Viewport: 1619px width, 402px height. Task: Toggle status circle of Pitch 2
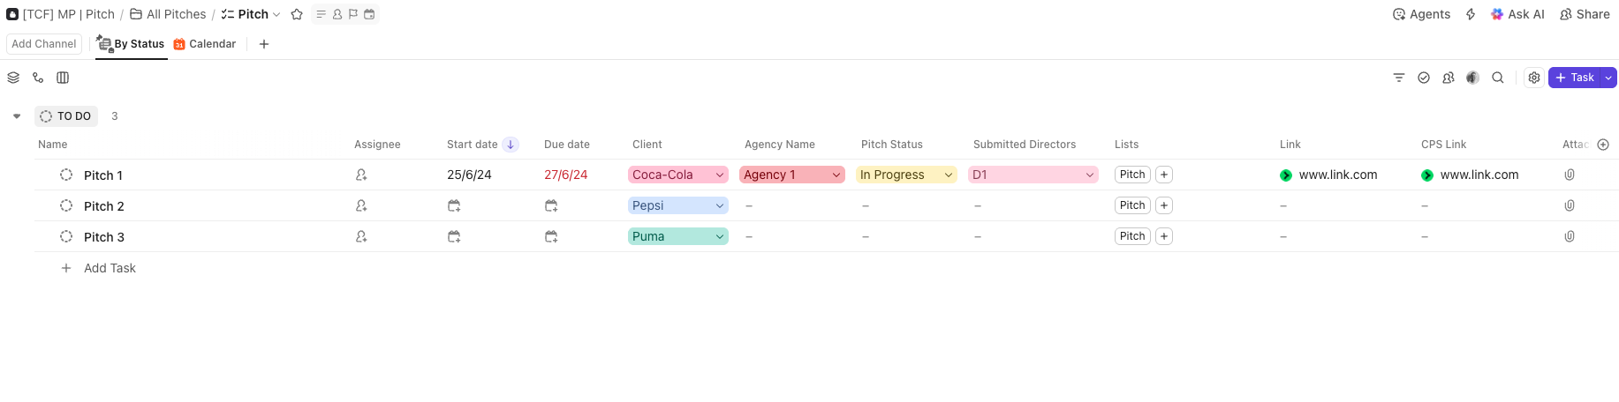pyautogui.click(x=66, y=205)
